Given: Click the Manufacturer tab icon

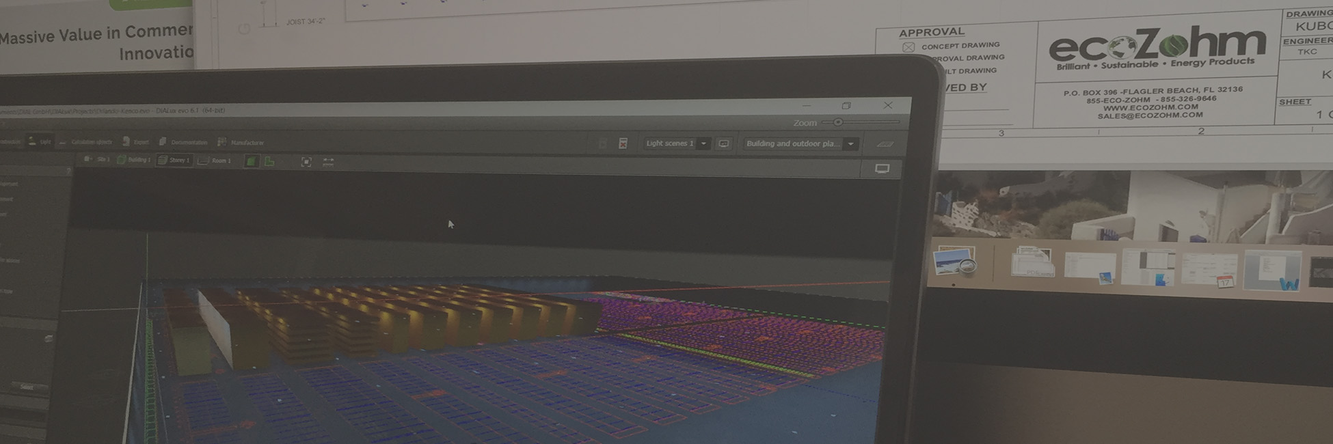Looking at the screenshot, I should [221, 142].
